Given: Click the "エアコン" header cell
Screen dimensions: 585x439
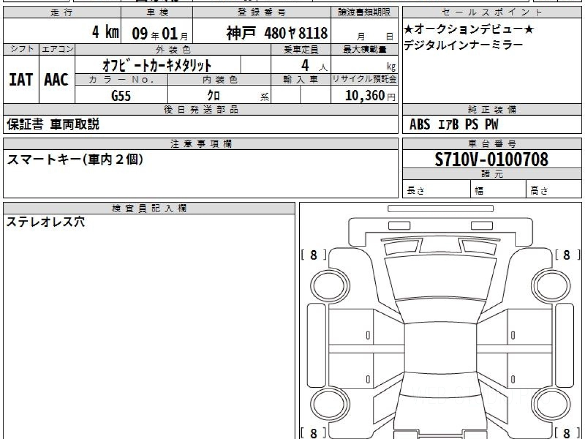Looking at the screenshot, I should tap(57, 49).
